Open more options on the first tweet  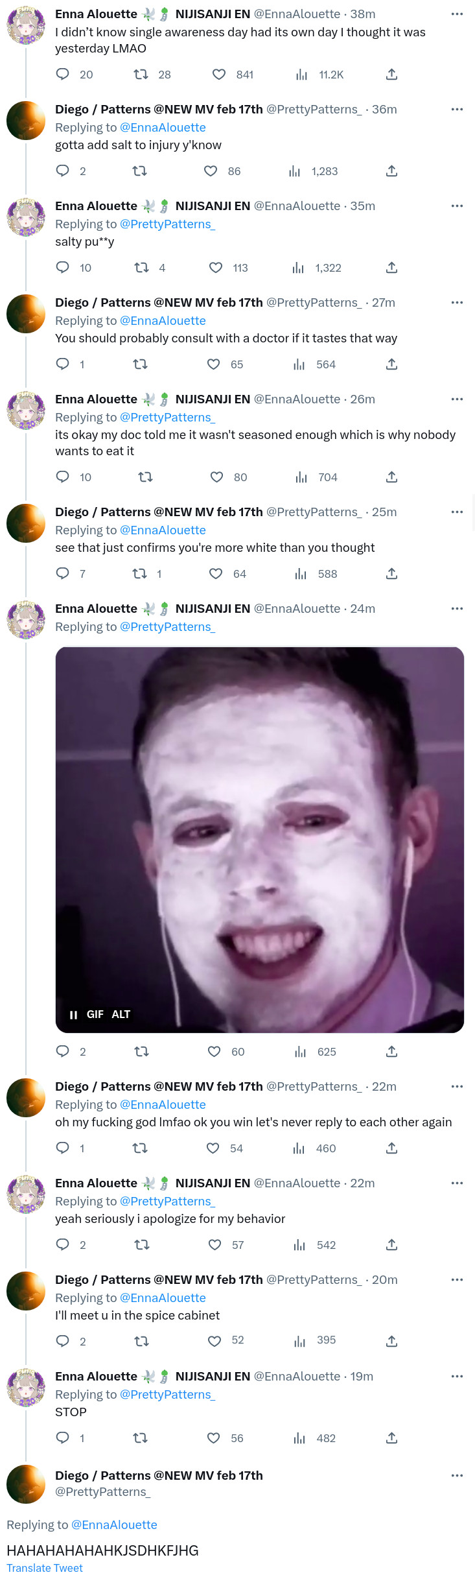pos(457,14)
